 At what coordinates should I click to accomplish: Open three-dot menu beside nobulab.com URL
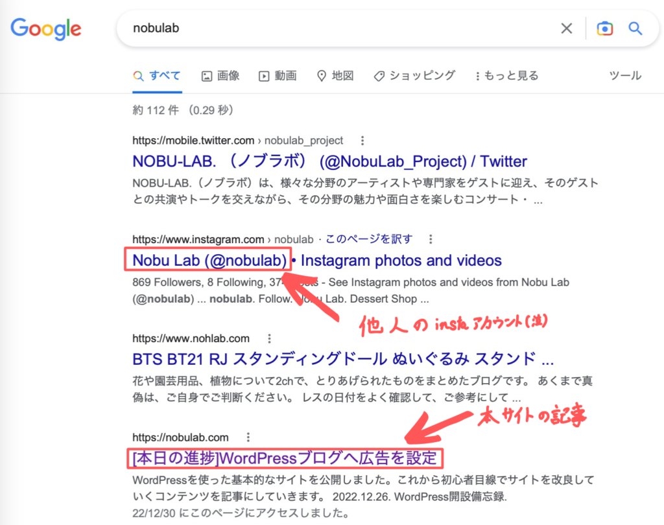click(248, 437)
